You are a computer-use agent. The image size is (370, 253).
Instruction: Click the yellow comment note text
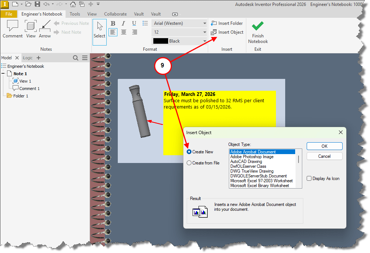pyautogui.click(x=214, y=104)
